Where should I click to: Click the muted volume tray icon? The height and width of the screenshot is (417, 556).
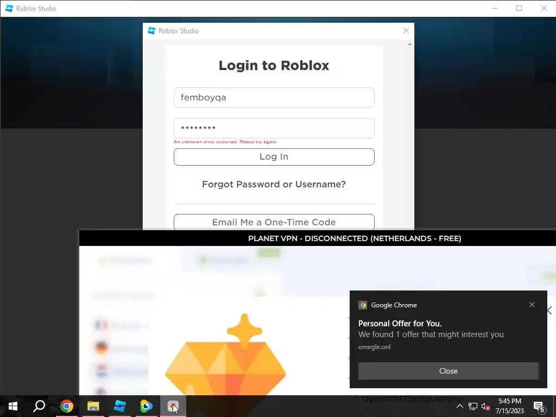tap(485, 406)
